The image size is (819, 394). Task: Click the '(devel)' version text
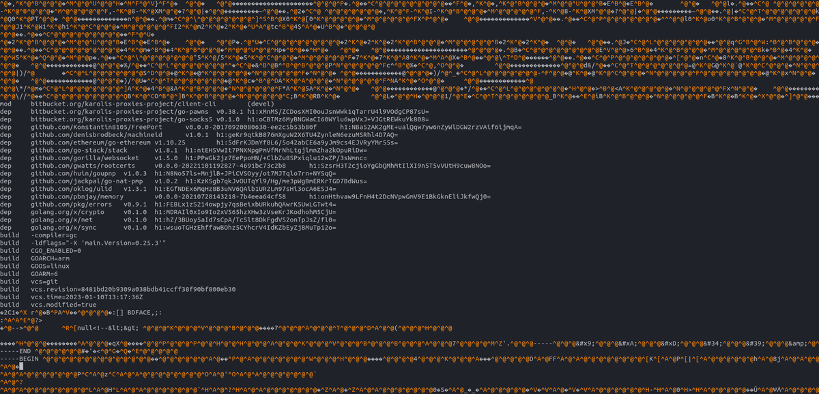261,104
